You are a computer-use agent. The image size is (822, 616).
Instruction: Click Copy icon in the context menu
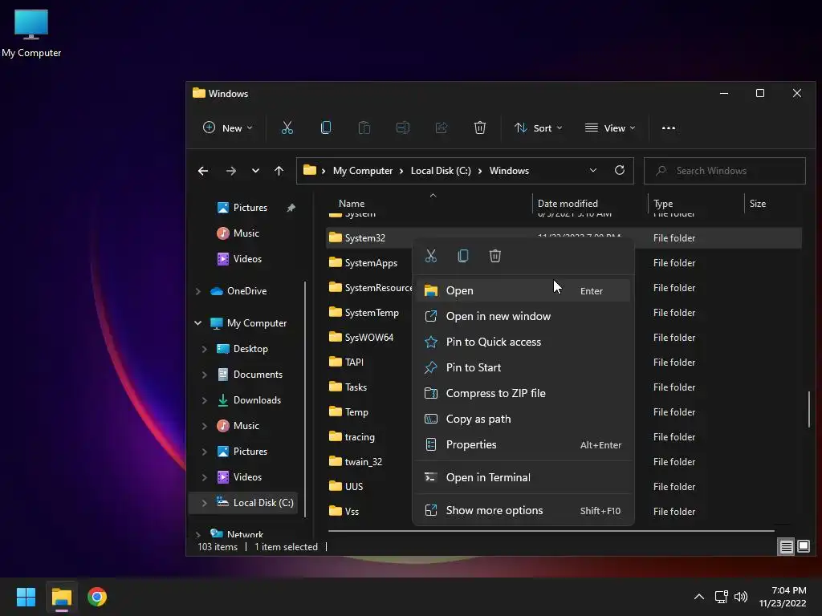(x=463, y=256)
